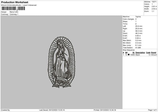
Task: Click the Virgin Mary embroidery design preview
Action: (61, 62)
